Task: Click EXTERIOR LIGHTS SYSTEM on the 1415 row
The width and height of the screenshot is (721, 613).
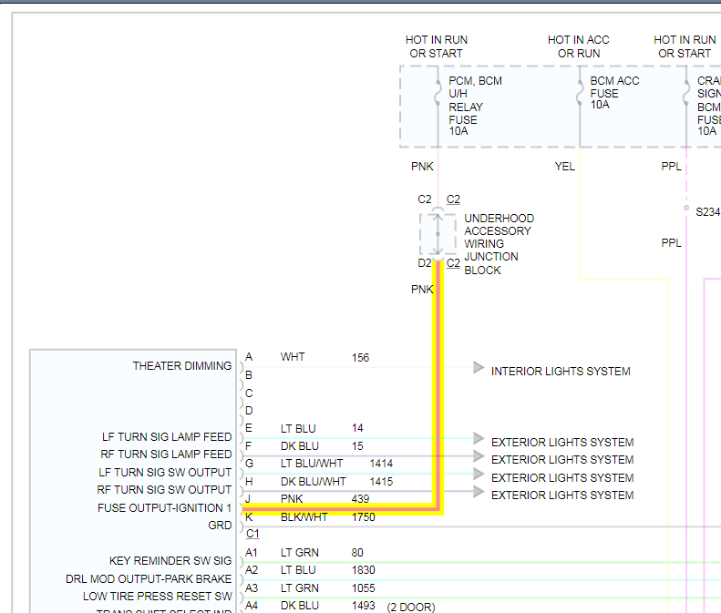Action: [x=562, y=495]
